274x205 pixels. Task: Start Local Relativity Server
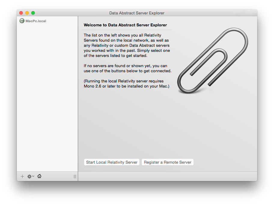[x=112, y=162]
